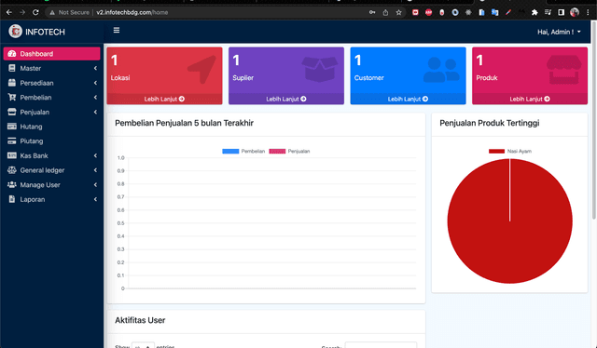This screenshot has width=597, height=348.
Task: Click the users icon in Customer card
Action: tap(441, 70)
